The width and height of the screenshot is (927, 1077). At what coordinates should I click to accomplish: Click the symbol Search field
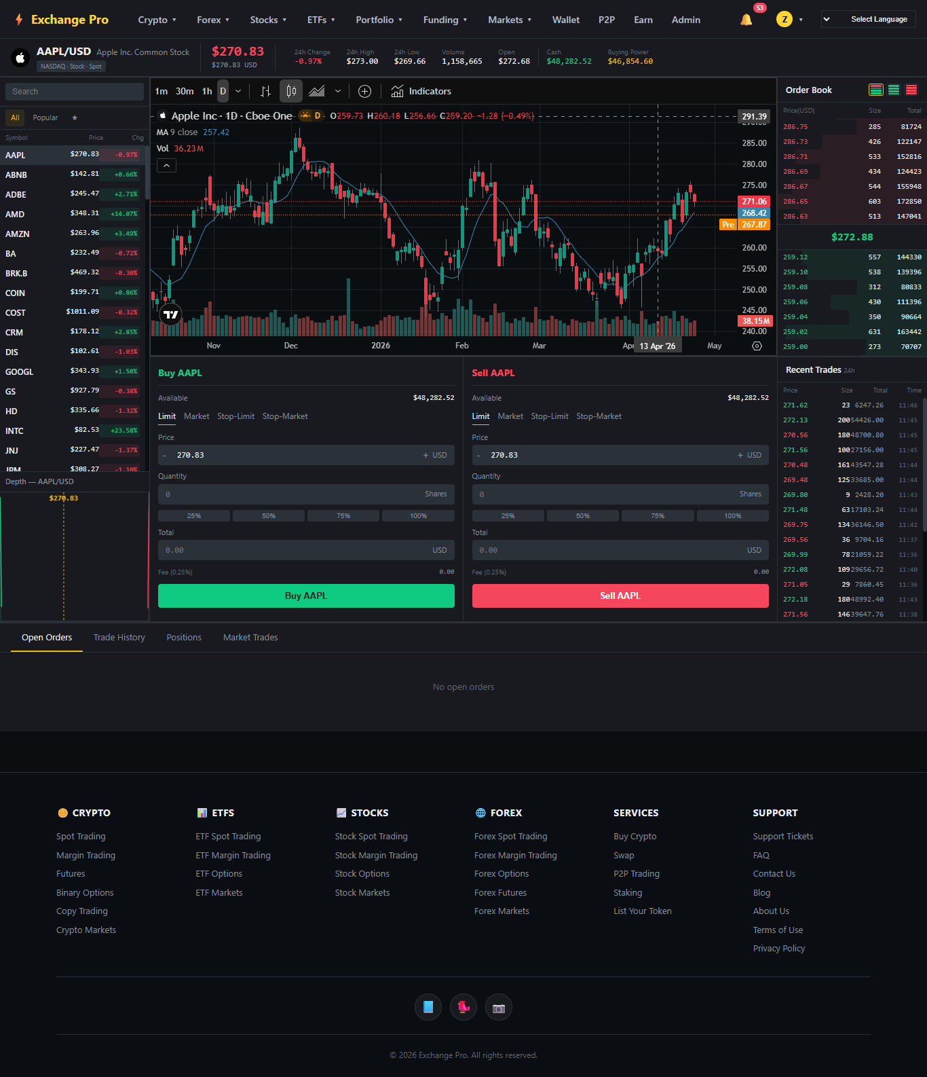point(75,92)
